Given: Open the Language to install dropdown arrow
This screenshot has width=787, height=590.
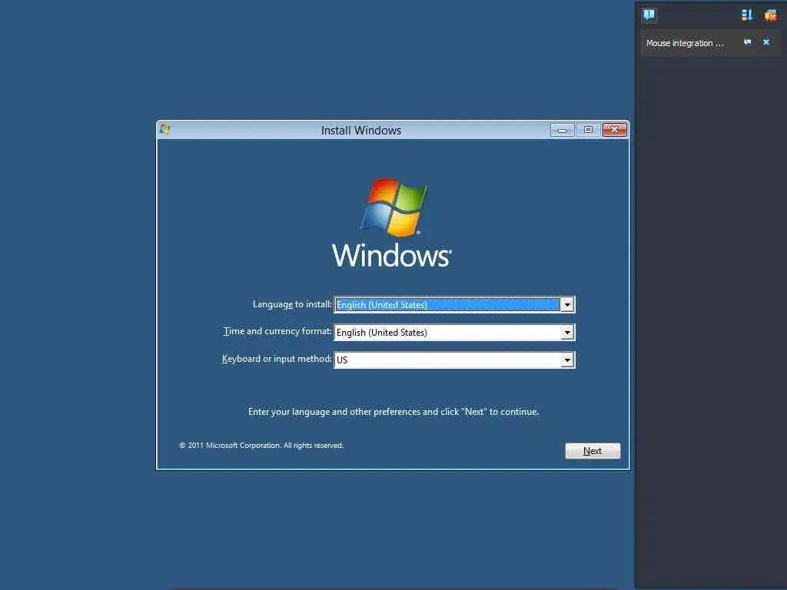Looking at the screenshot, I should pyautogui.click(x=567, y=304).
